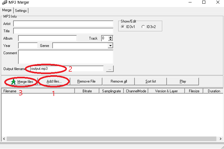This screenshot has height=149, width=224.
Task: Maximize the MP3 Merger window
Action: [204, 2]
